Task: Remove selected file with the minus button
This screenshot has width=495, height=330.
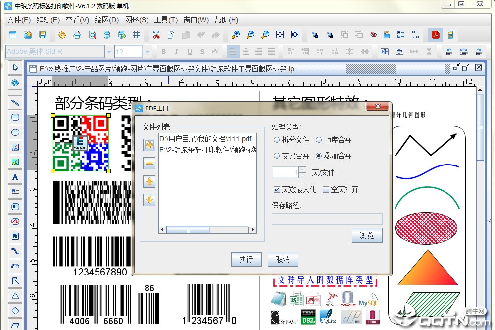Action: coord(149,163)
